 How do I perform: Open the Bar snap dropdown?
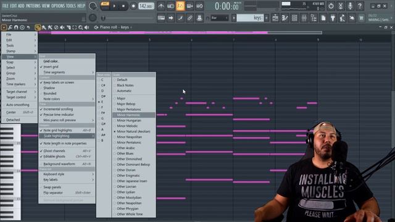220,18
